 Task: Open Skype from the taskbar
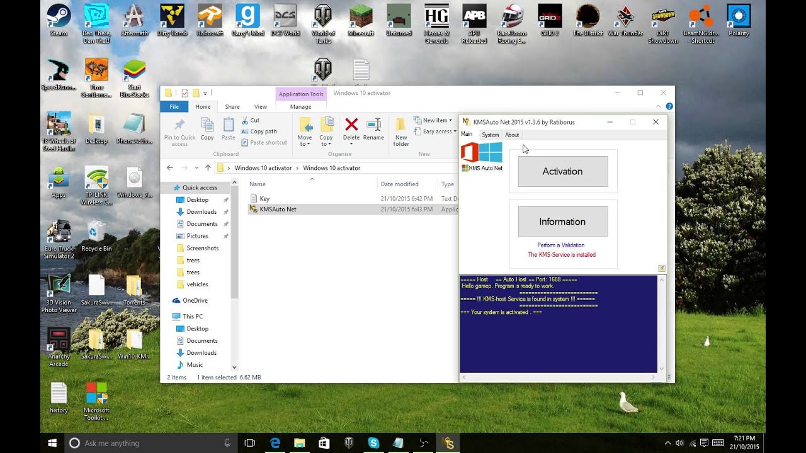point(373,443)
